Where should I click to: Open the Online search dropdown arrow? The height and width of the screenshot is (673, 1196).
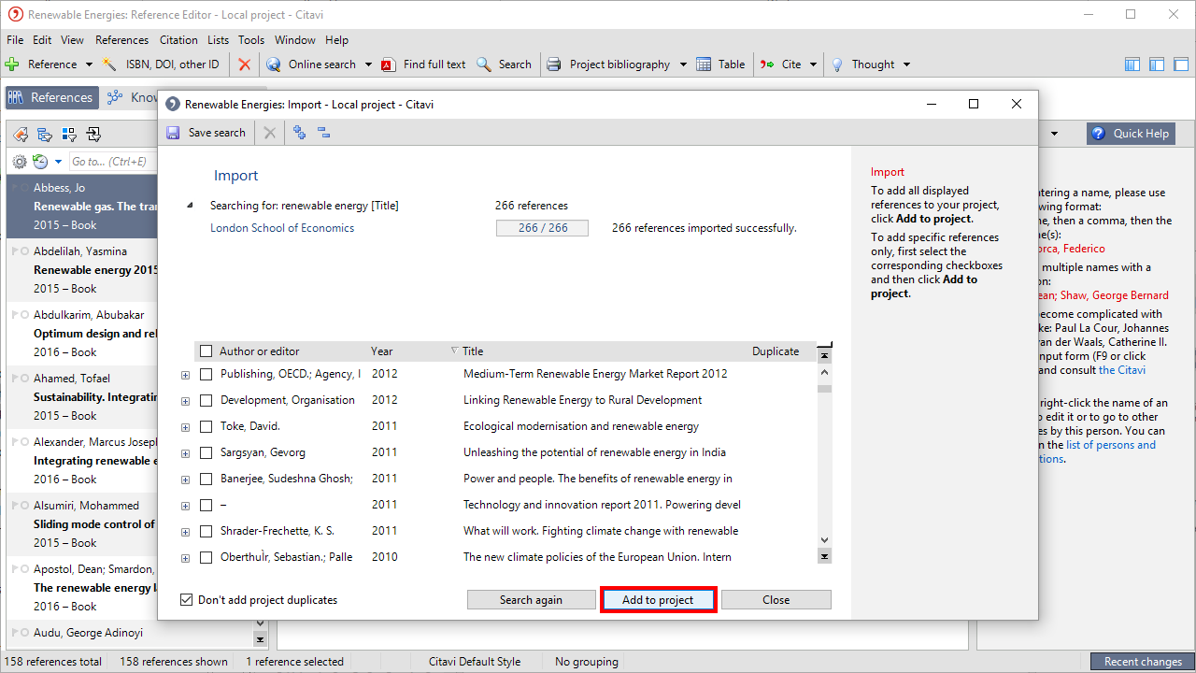coord(368,64)
